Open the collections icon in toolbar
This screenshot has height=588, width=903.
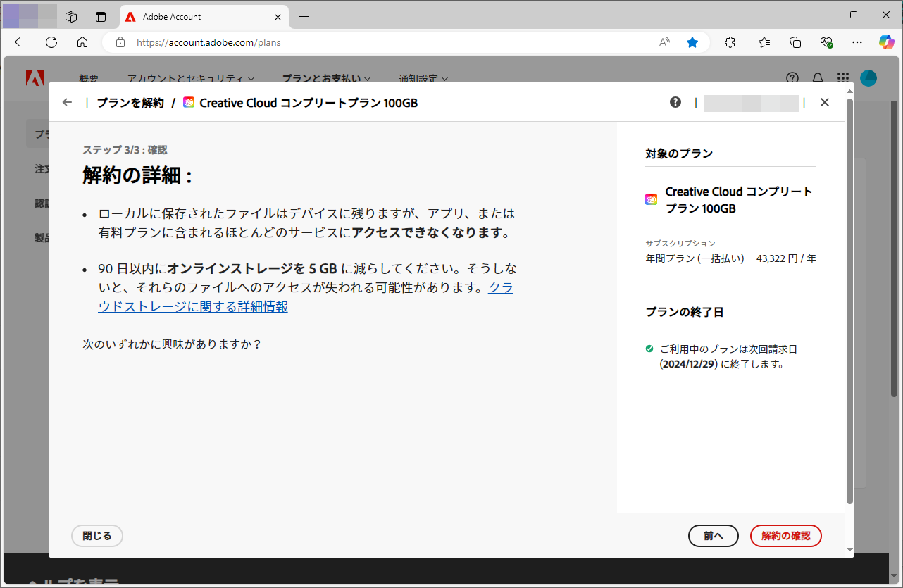click(x=795, y=42)
